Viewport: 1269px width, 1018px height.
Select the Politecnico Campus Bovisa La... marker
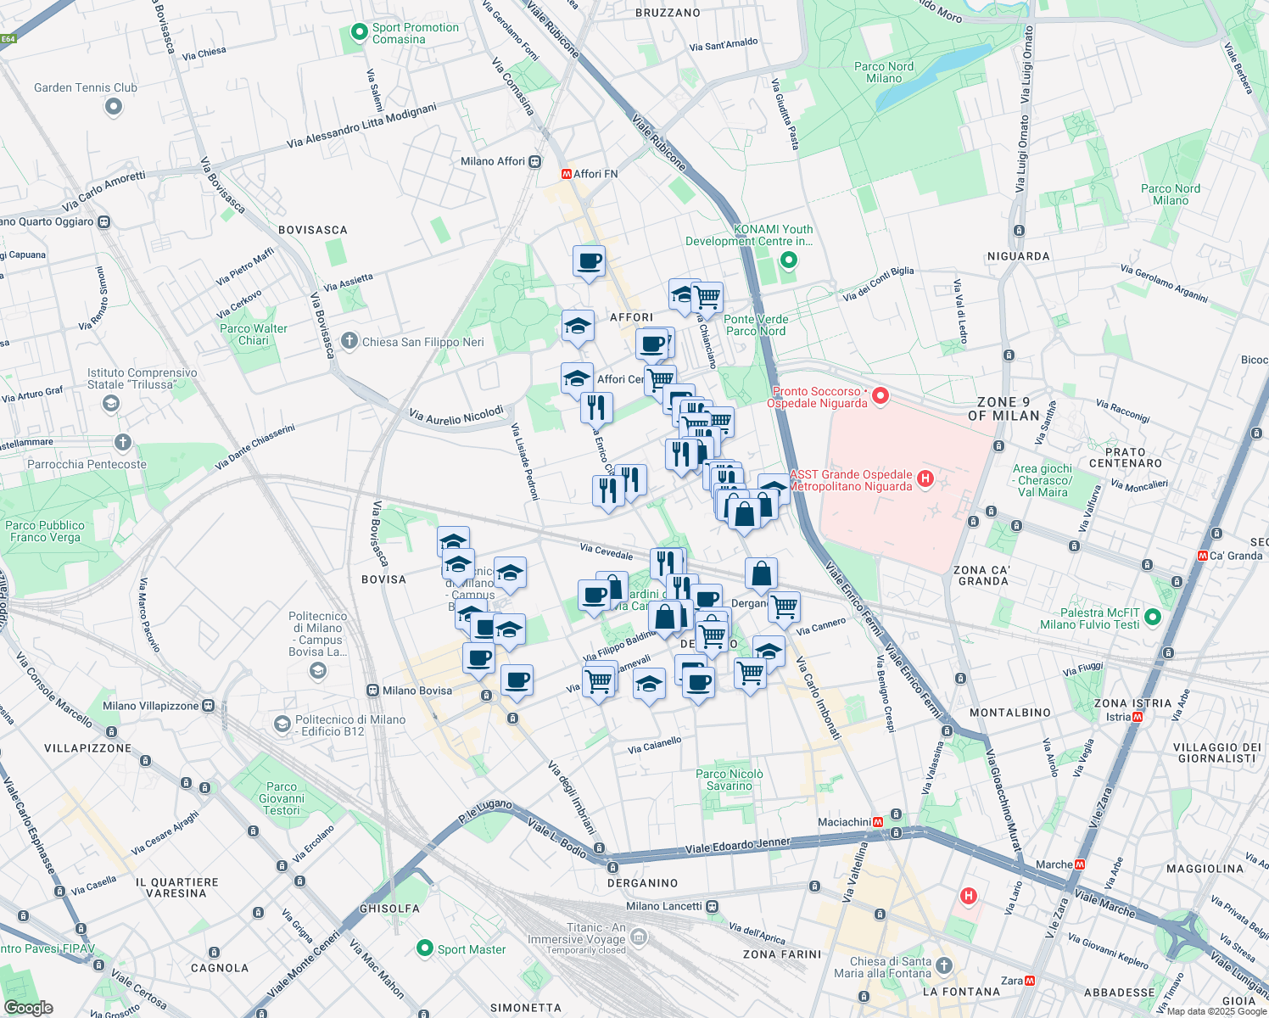click(x=317, y=671)
